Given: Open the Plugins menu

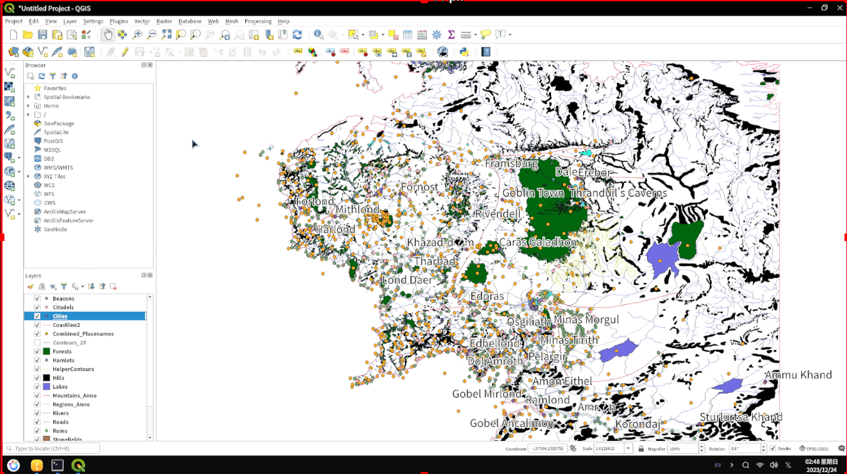Looking at the screenshot, I should tap(118, 21).
